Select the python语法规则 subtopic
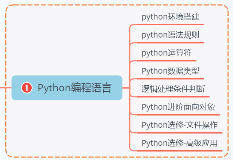Image resolution: width=233 pixels, height=160 pixels. tap(170, 35)
